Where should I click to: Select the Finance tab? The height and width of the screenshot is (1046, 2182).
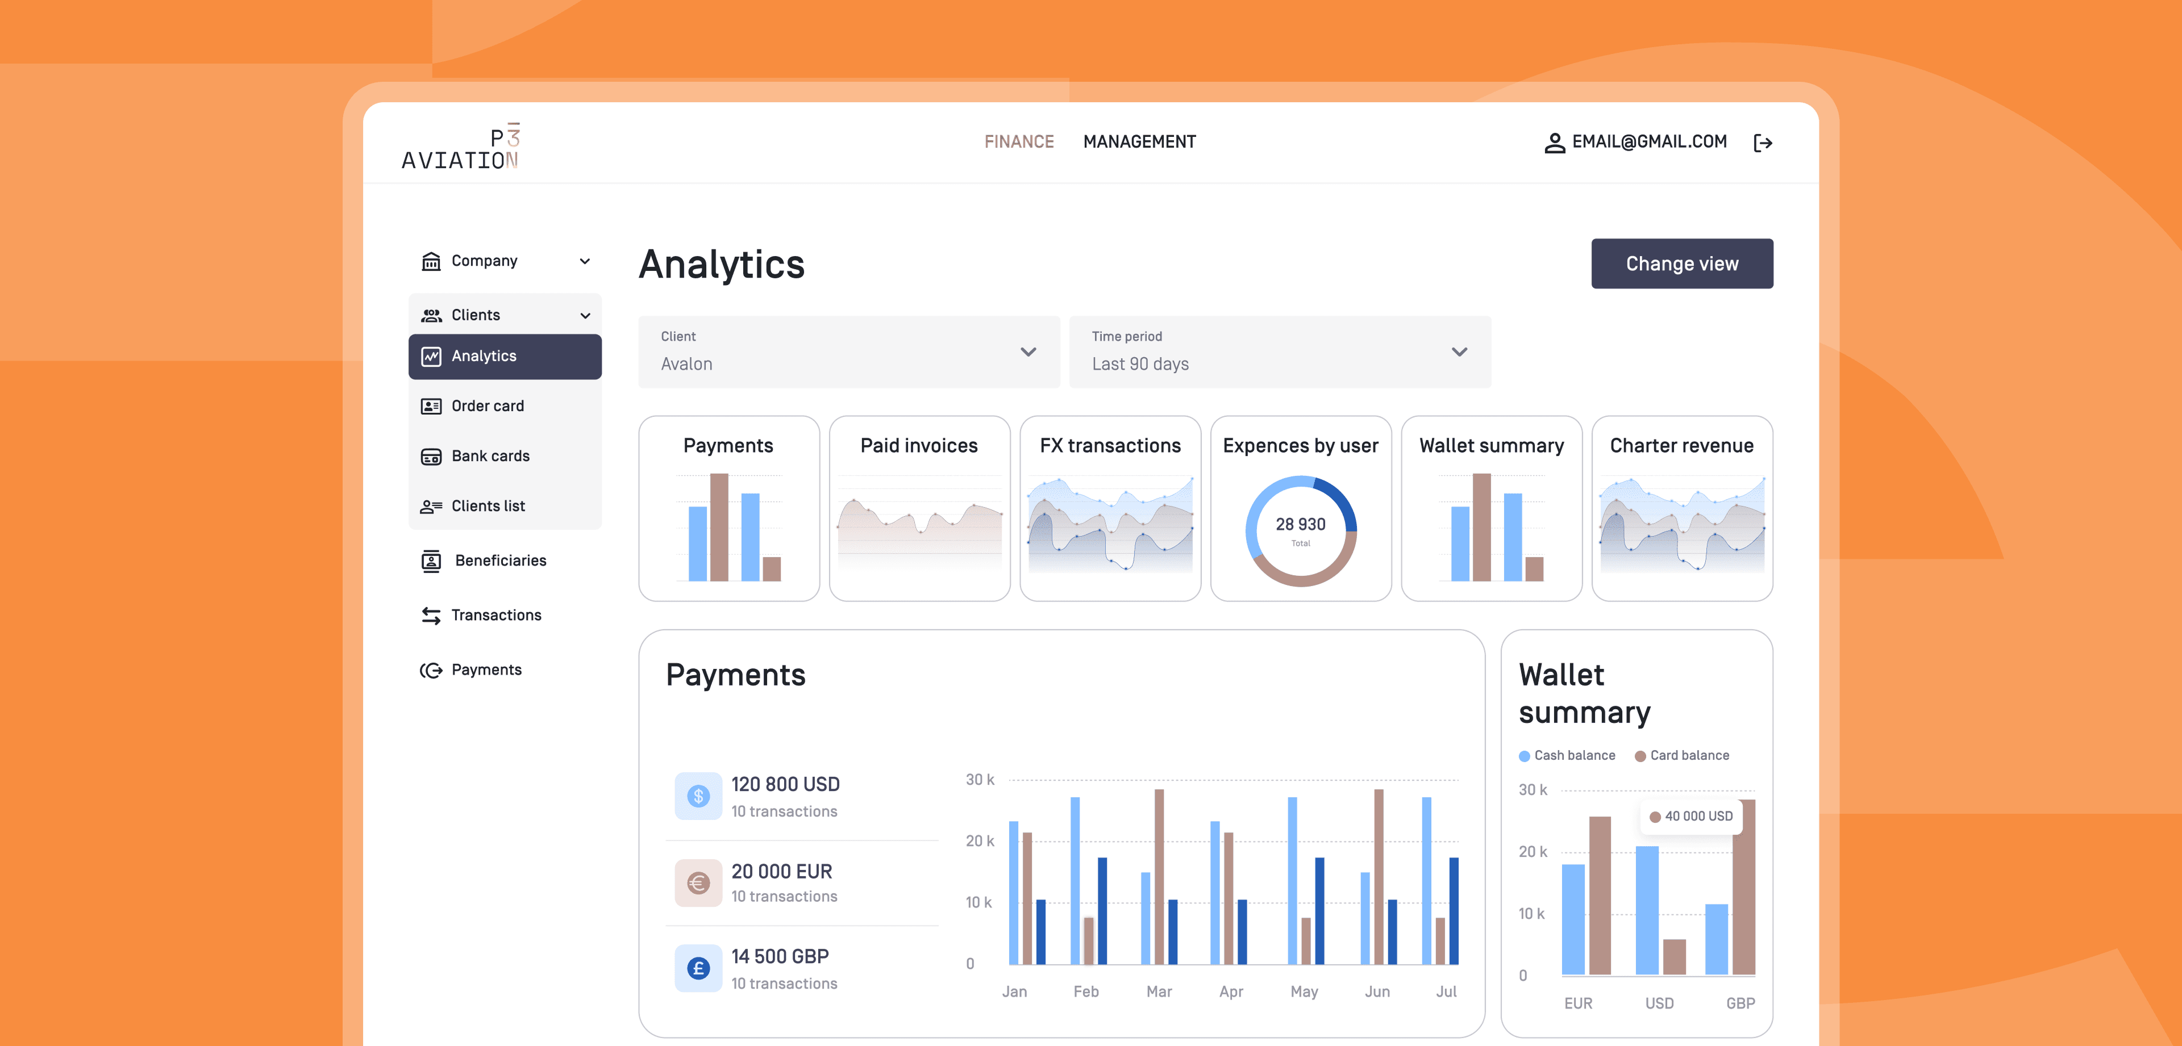[x=1019, y=141]
